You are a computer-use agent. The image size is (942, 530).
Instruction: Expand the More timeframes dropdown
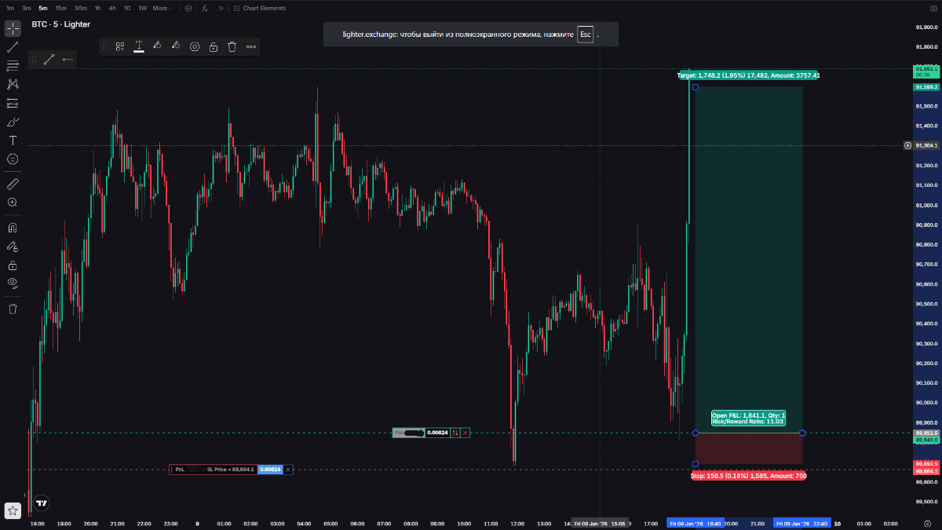(x=162, y=8)
